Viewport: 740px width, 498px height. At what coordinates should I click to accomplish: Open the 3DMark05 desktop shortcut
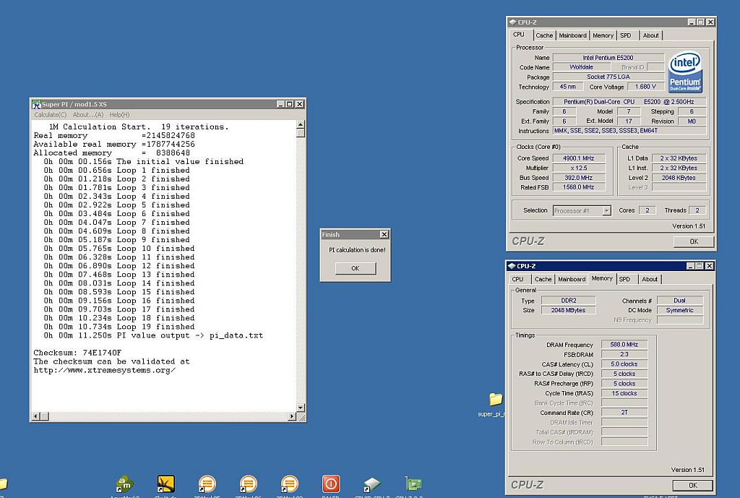coord(207,484)
